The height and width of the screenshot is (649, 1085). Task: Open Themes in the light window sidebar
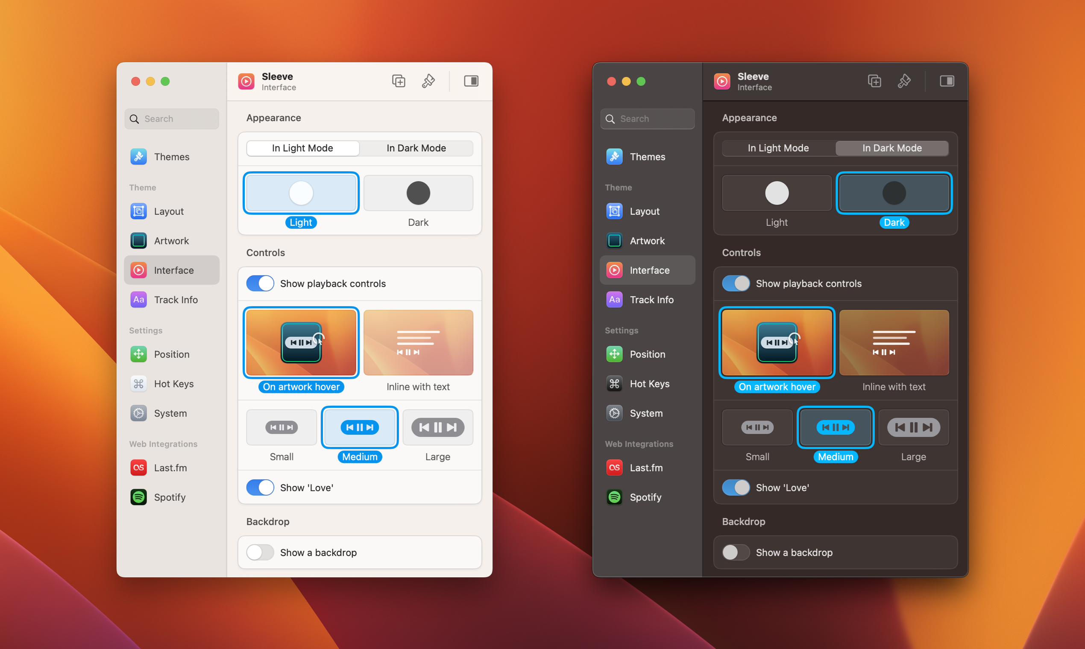tap(171, 157)
